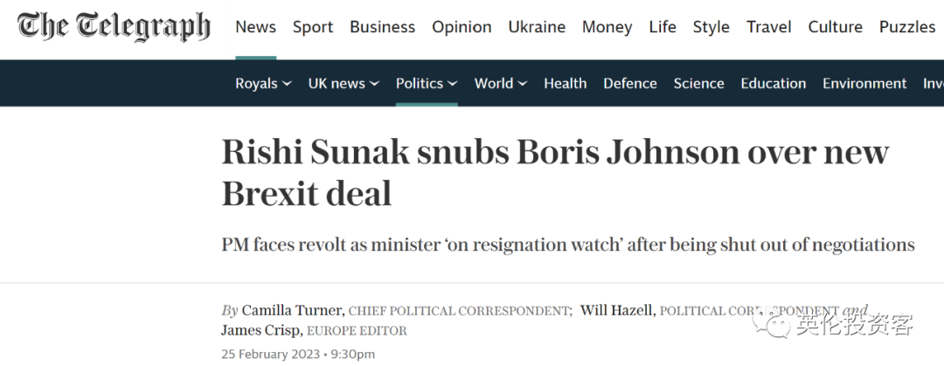944x366 pixels.
Task: Open author Camilla Turner's profile
Action: [x=293, y=311]
